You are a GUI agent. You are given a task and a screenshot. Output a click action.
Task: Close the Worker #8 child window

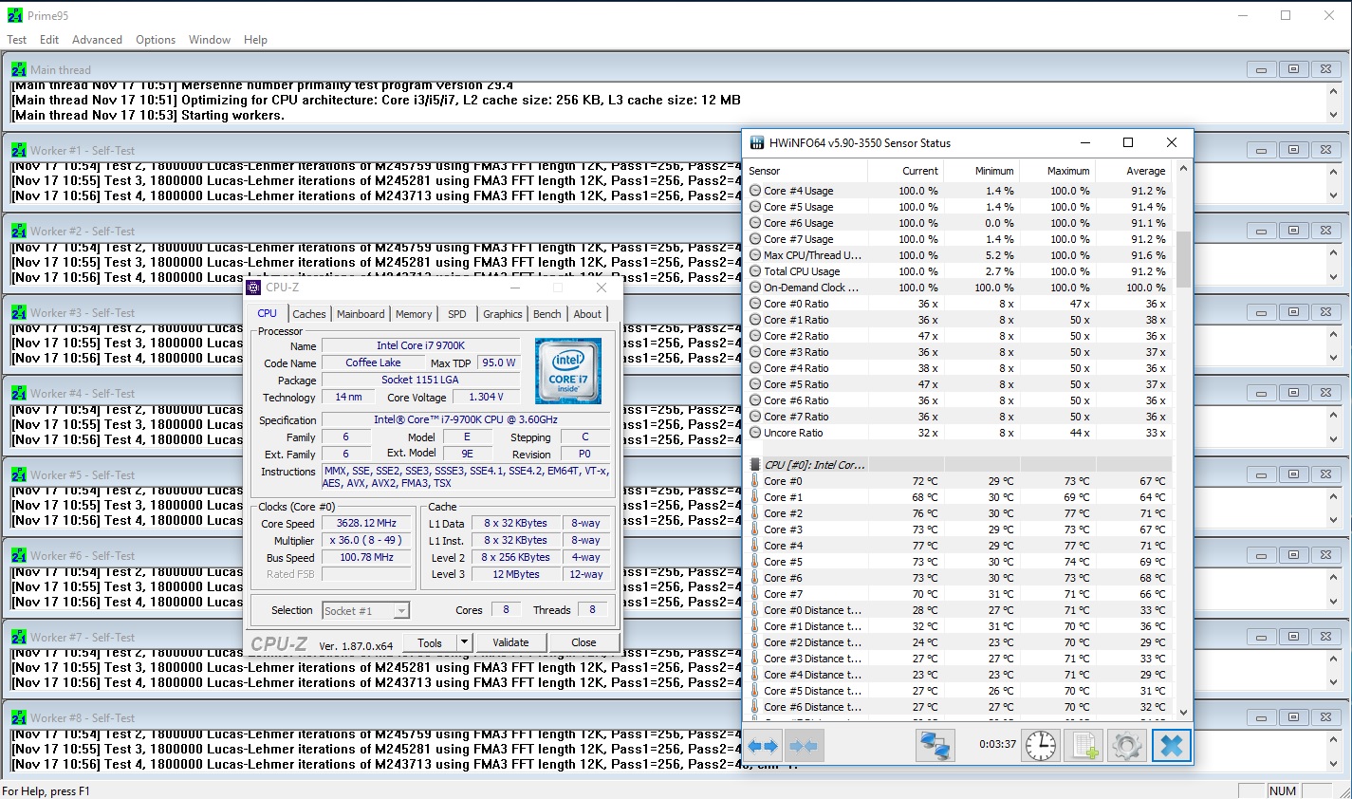(x=1325, y=717)
